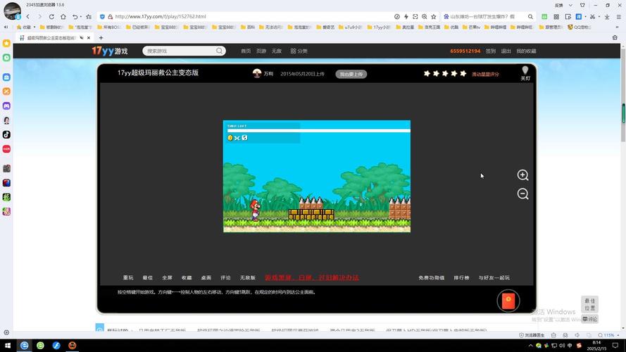Rate the game with the first star
Screen dimensions: 626x352
click(427, 73)
